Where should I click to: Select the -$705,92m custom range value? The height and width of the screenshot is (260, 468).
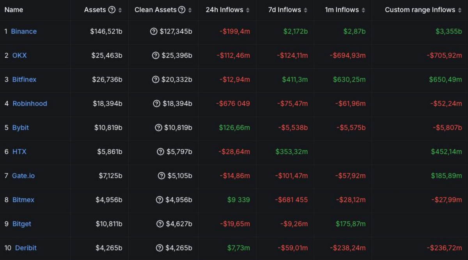(x=444, y=55)
